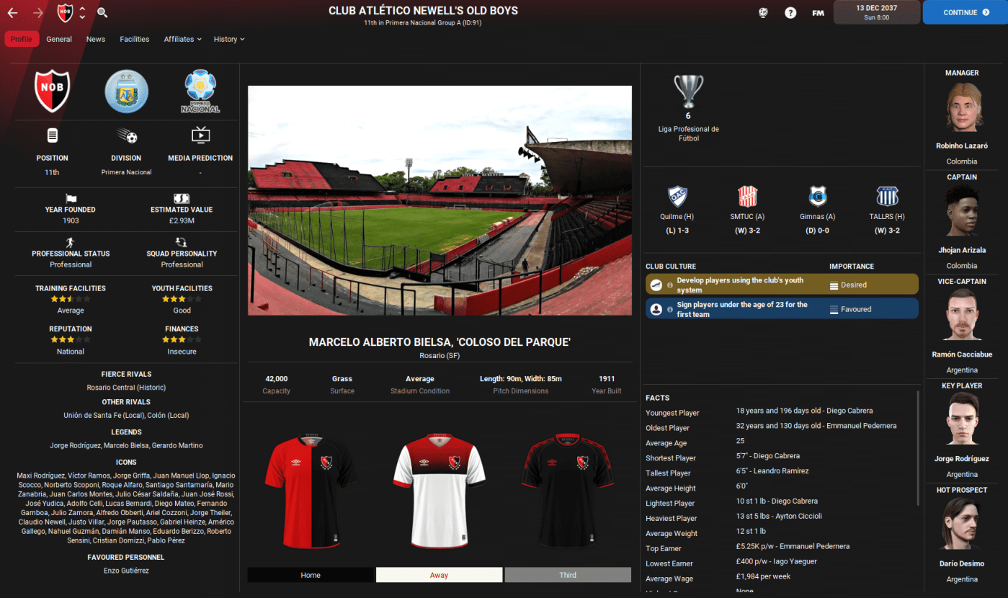Screen dimensions: 1008x598
Task: Expand the History dropdown
Action: 229,39
